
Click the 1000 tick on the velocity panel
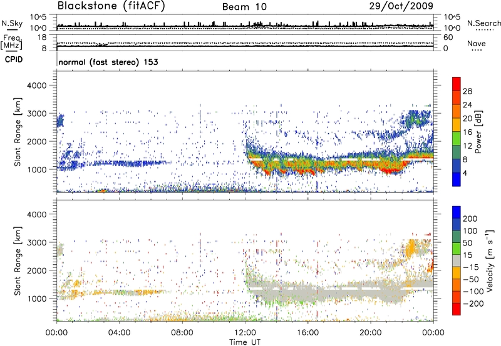36,299
